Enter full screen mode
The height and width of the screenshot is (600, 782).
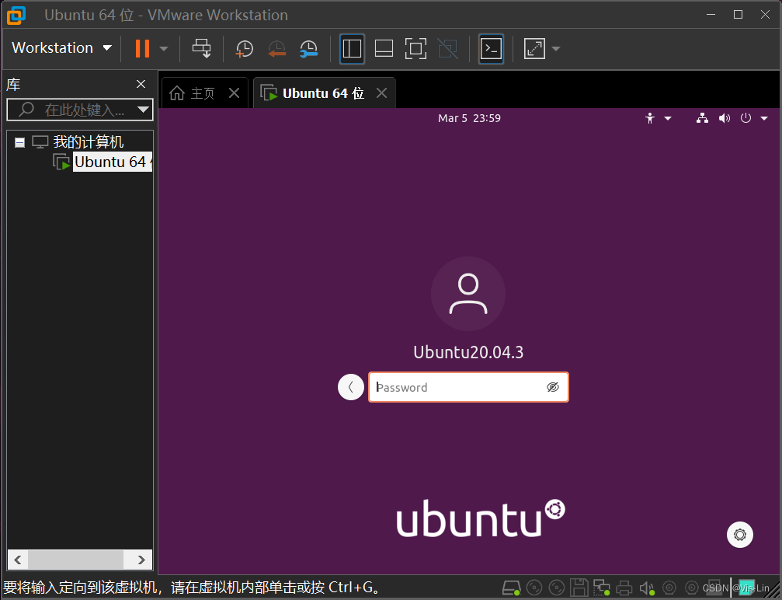[x=415, y=49]
